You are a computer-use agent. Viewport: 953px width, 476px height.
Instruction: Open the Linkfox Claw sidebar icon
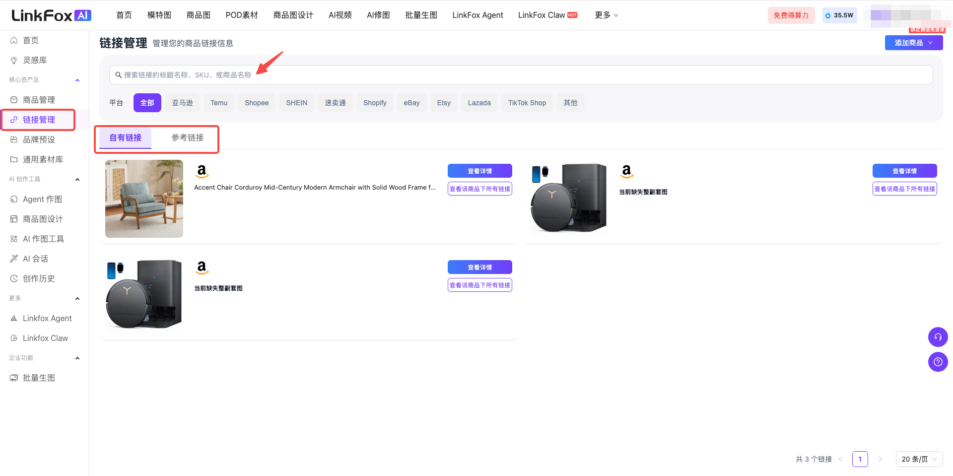(x=14, y=338)
